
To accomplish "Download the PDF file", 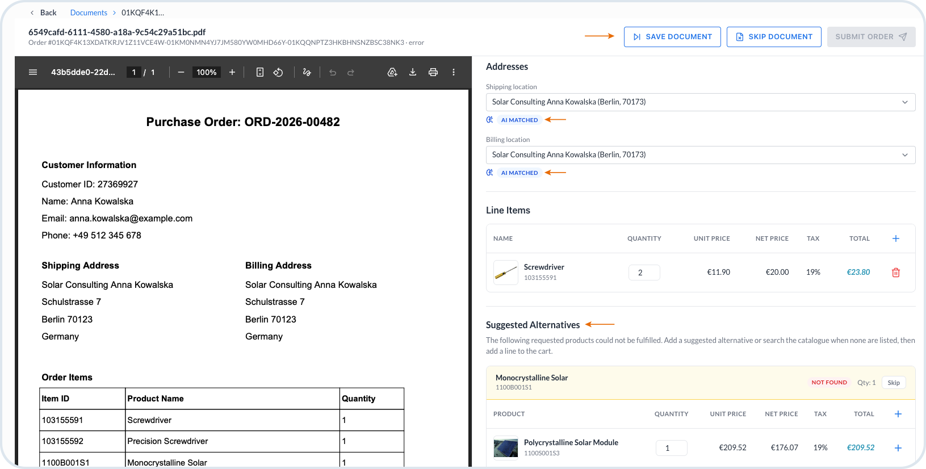I will pyautogui.click(x=413, y=72).
